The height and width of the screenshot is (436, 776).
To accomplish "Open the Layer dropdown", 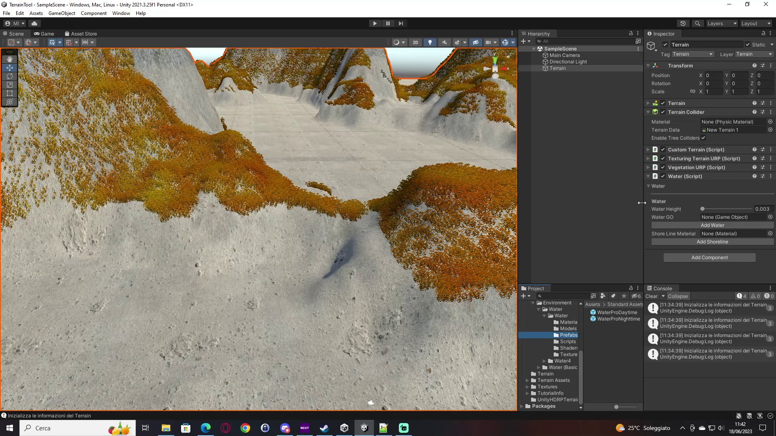I will (754, 54).
